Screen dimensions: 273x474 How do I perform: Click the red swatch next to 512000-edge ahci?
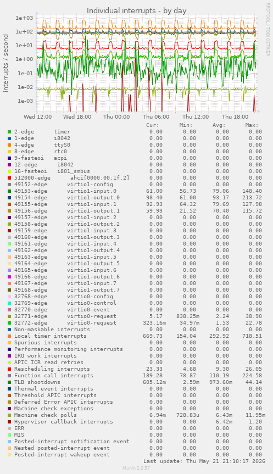9,178
